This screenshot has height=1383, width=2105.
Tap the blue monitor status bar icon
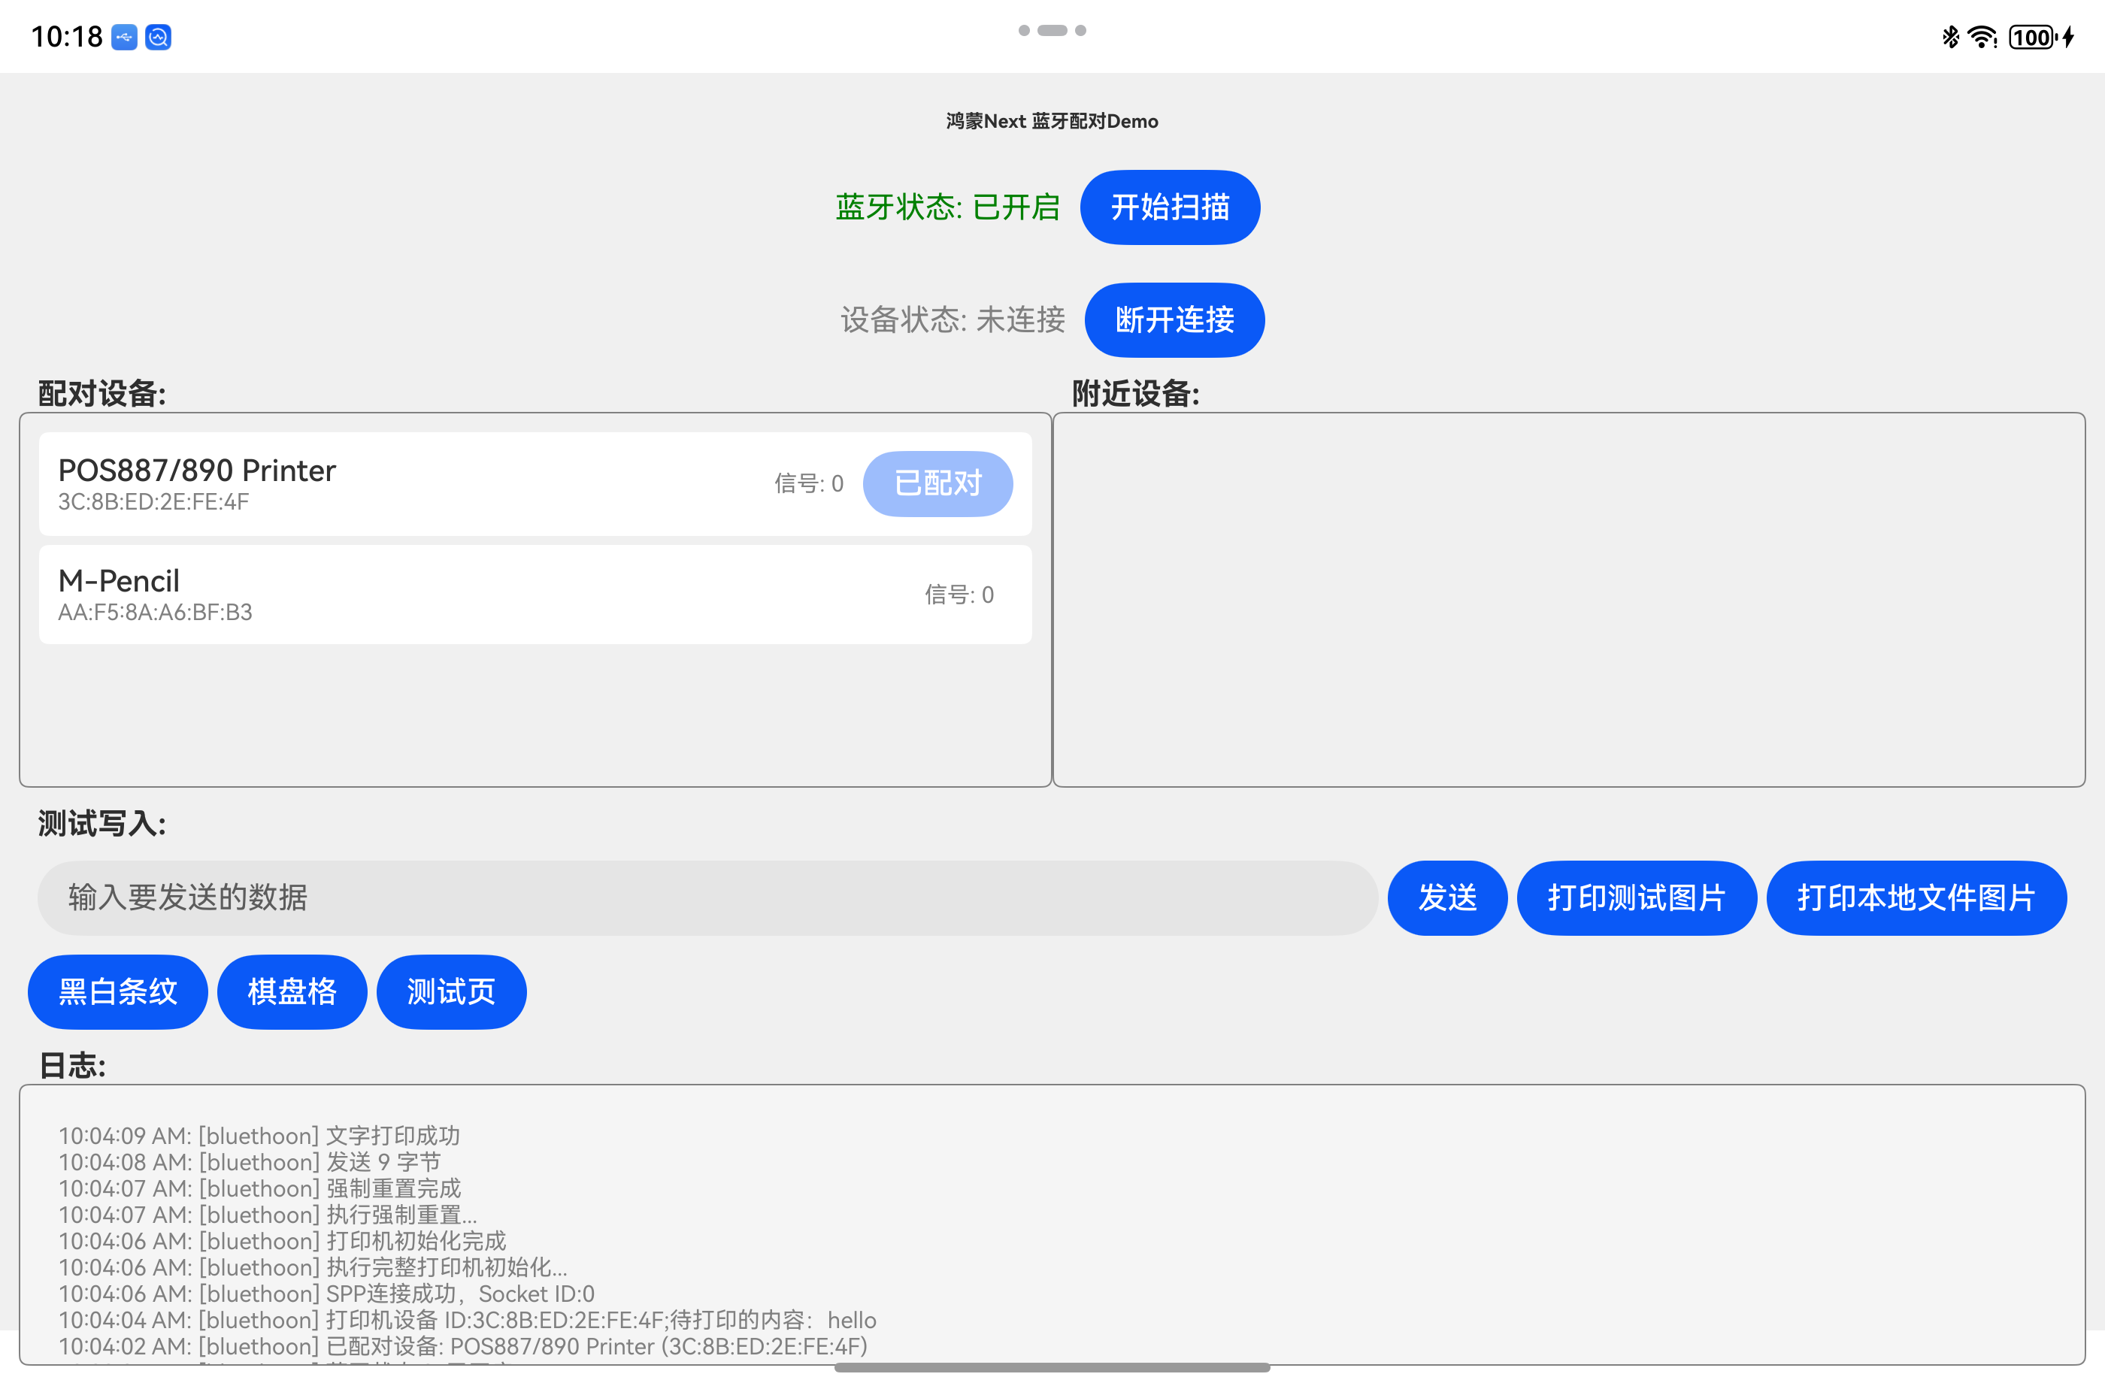pyautogui.click(x=159, y=37)
